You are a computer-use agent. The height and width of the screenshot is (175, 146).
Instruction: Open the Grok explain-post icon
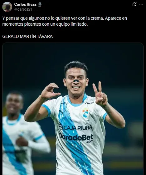pyautogui.click(x=134, y=4)
